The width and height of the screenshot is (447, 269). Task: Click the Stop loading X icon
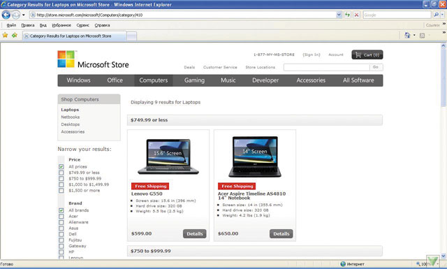pos(356,15)
